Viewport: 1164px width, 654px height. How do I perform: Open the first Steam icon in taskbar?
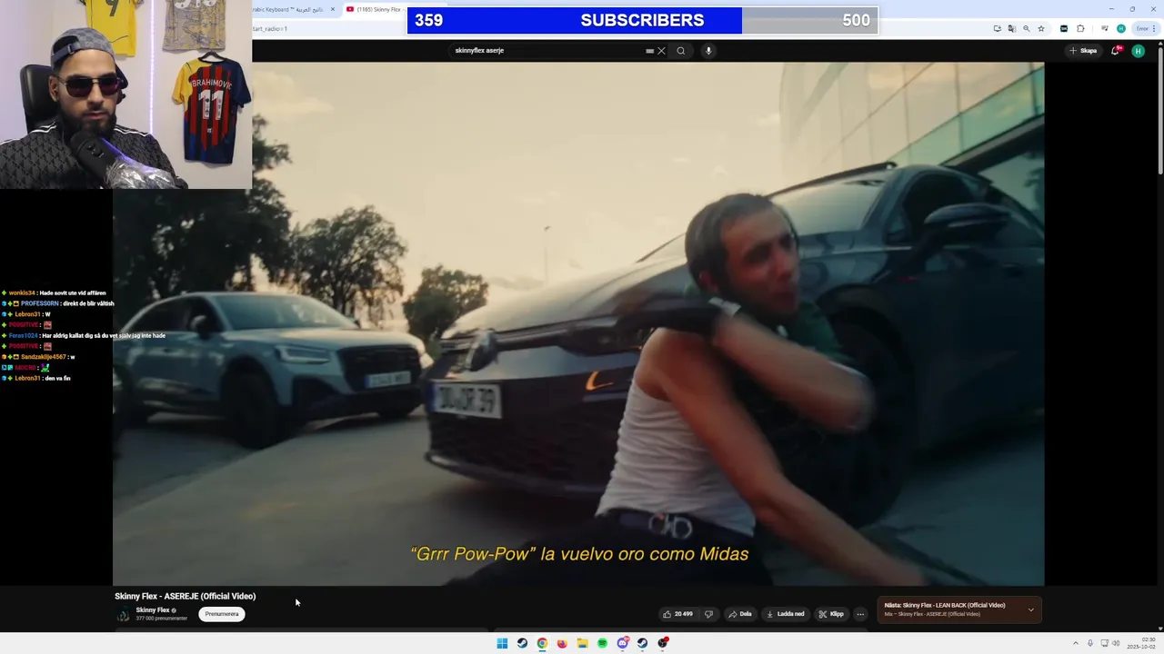(522, 643)
